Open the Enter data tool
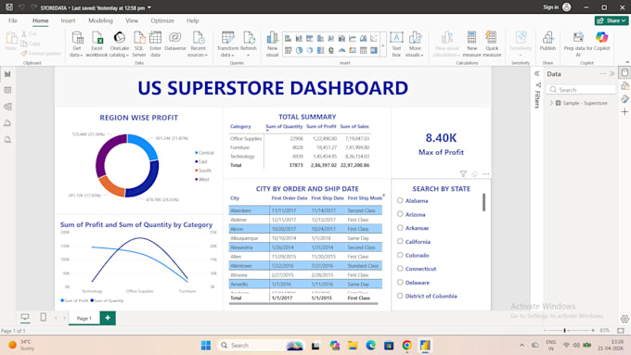Image resolution: width=631 pixels, height=355 pixels. click(x=155, y=44)
